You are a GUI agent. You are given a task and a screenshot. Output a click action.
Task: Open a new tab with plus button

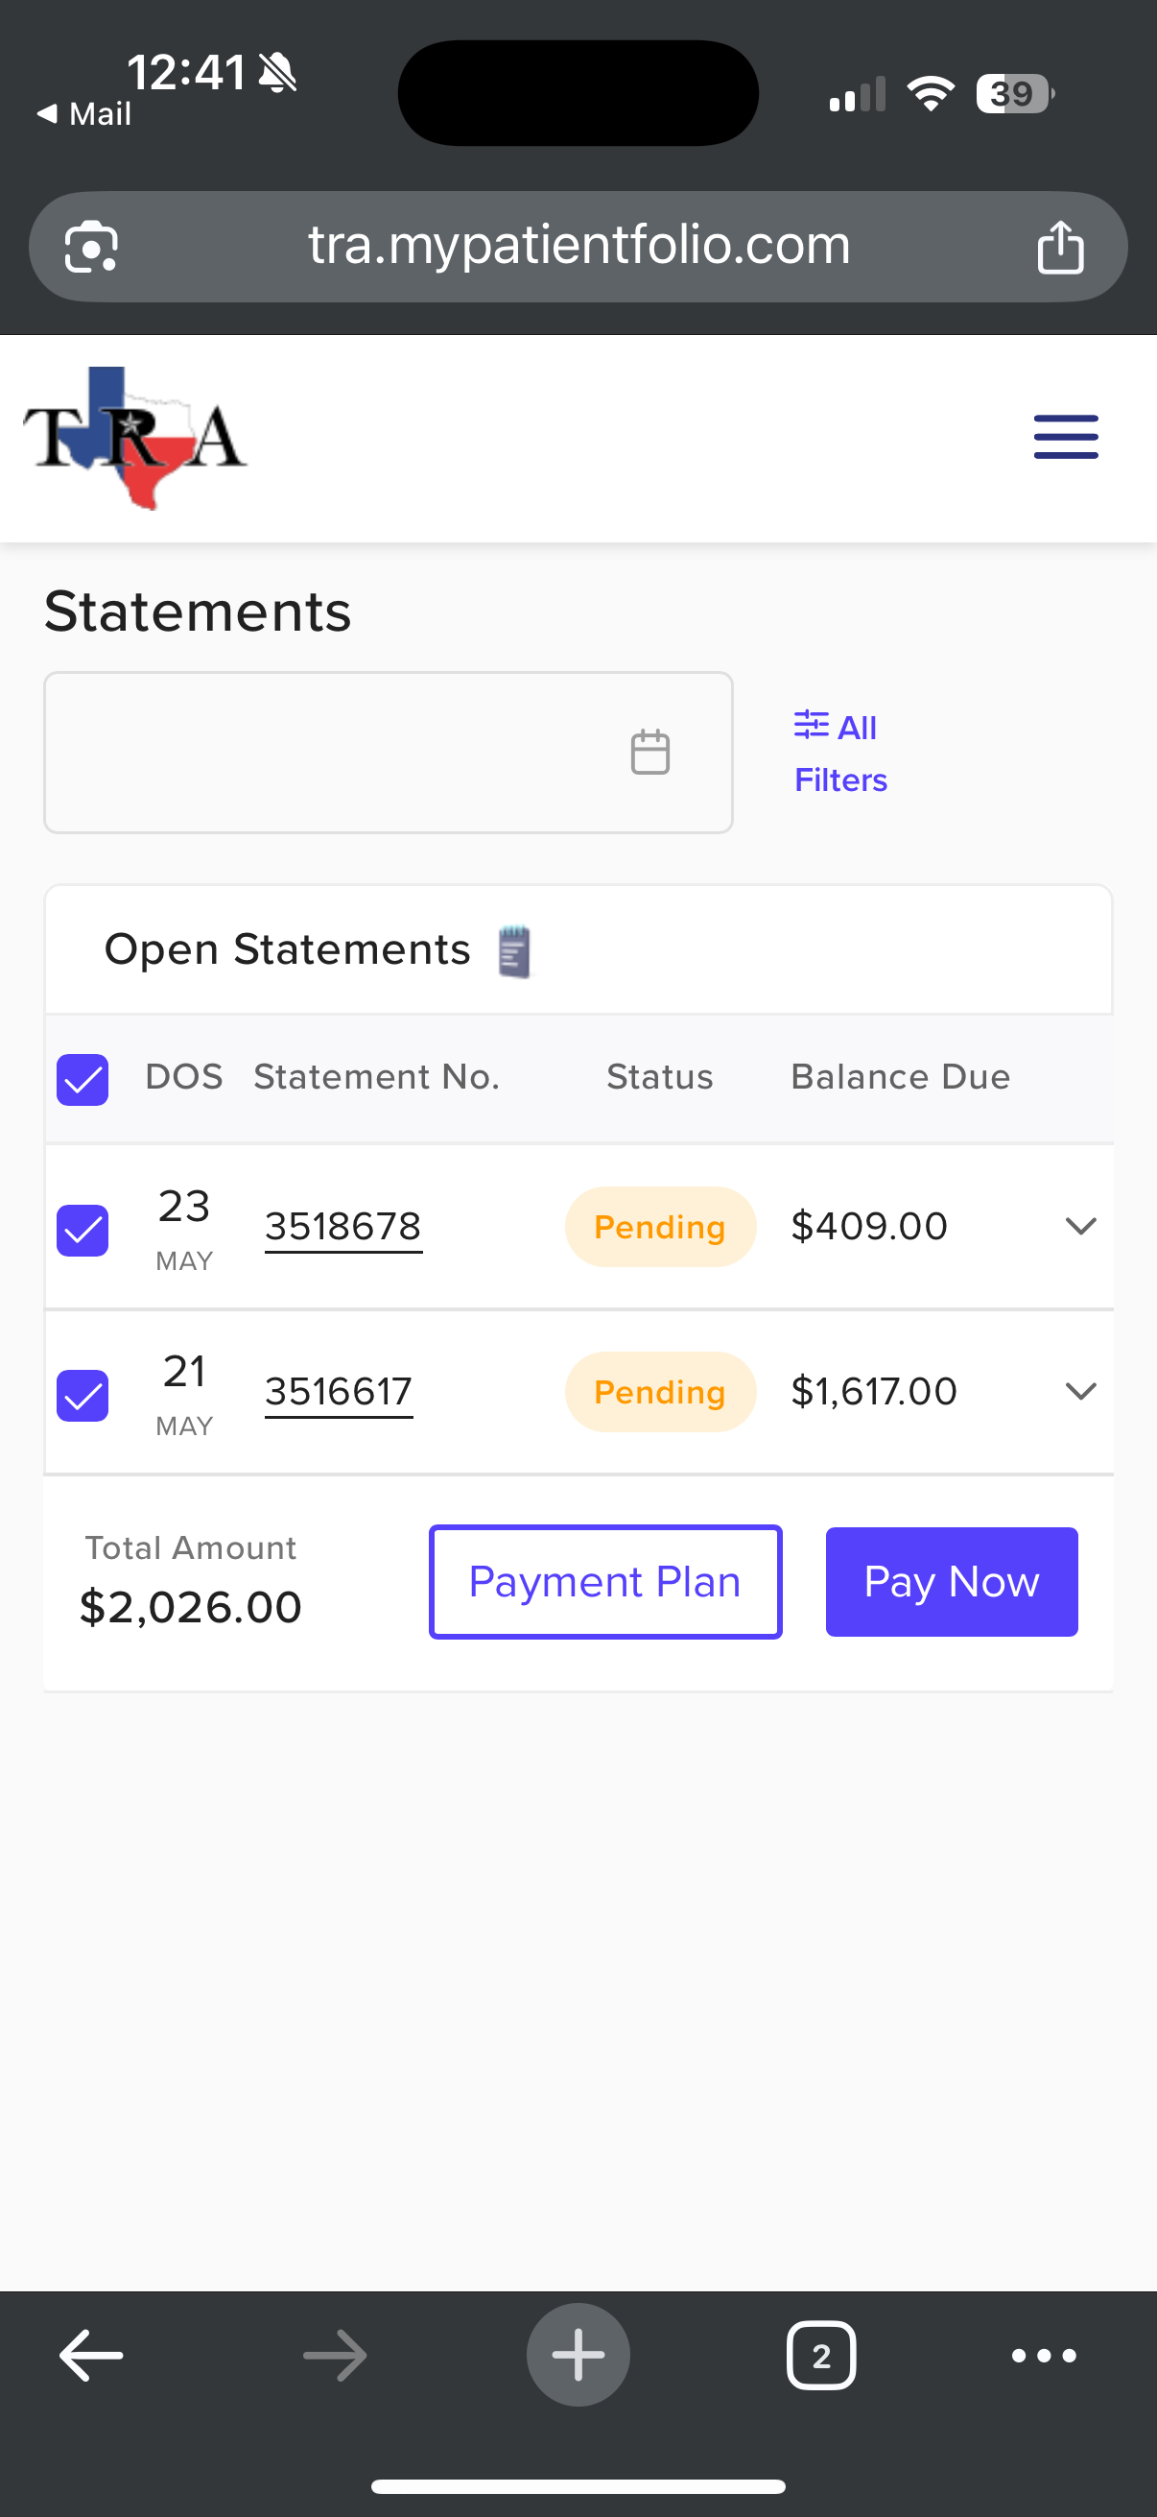578,2355
